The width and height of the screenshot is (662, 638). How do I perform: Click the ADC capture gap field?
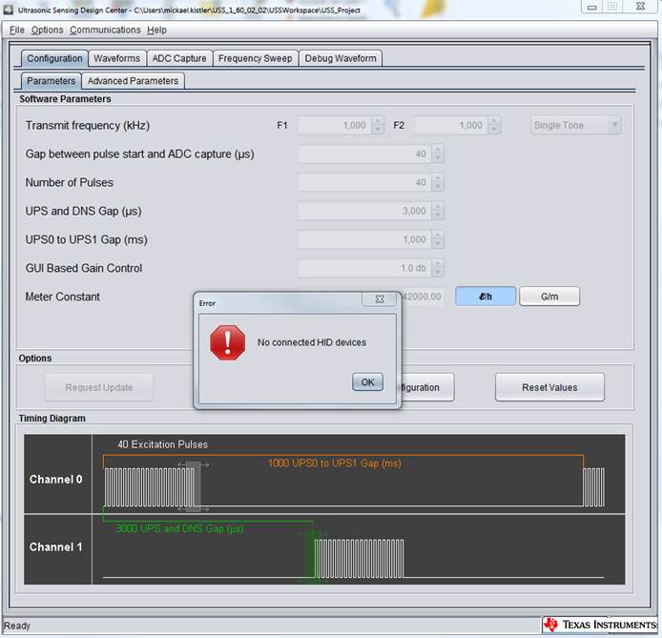pos(364,154)
